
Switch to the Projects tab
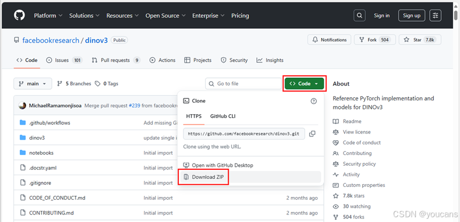tap(198, 61)
